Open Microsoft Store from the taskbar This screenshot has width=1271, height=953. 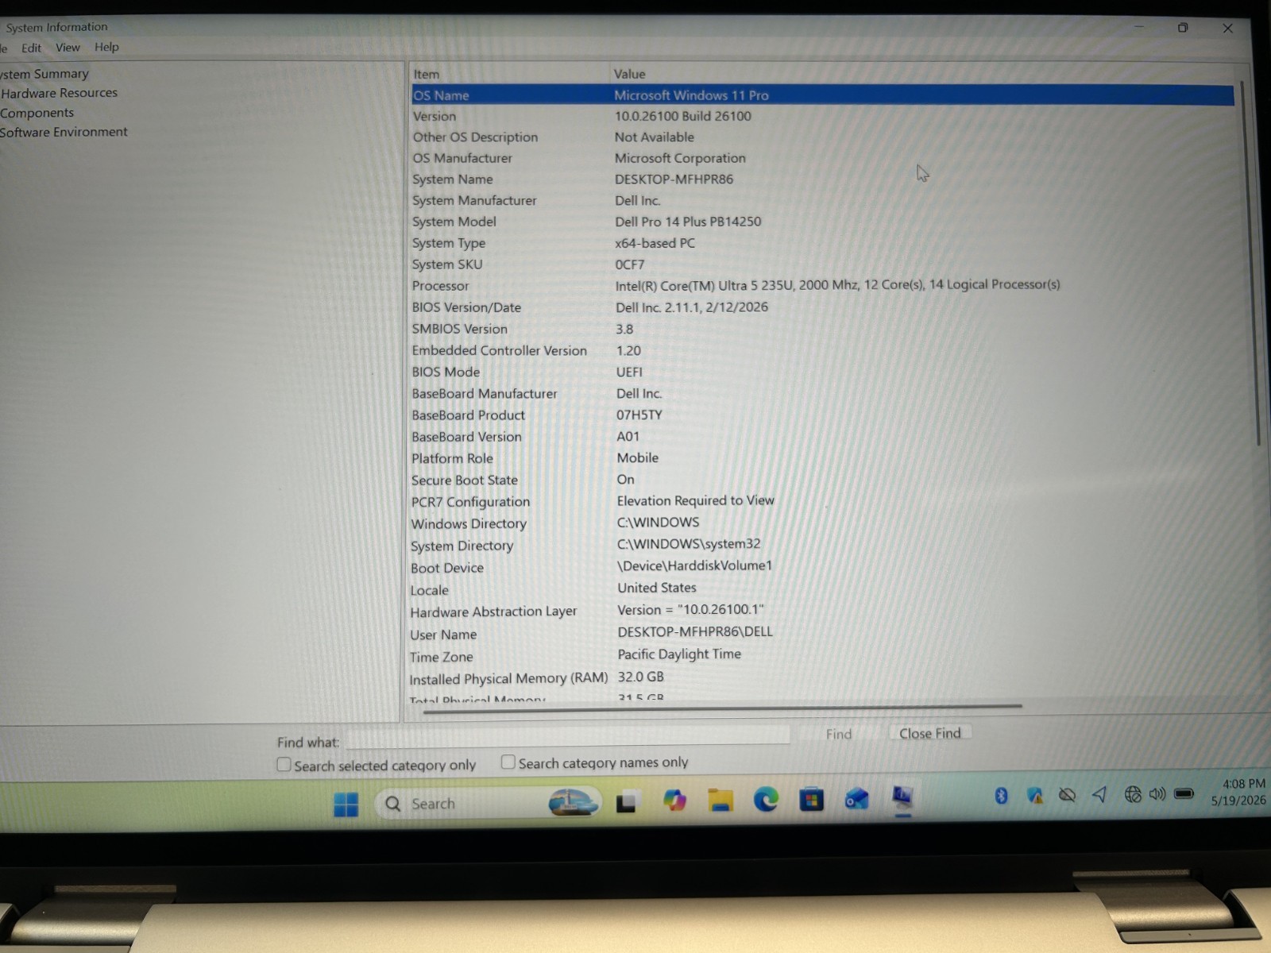click(x=811, y=799)
